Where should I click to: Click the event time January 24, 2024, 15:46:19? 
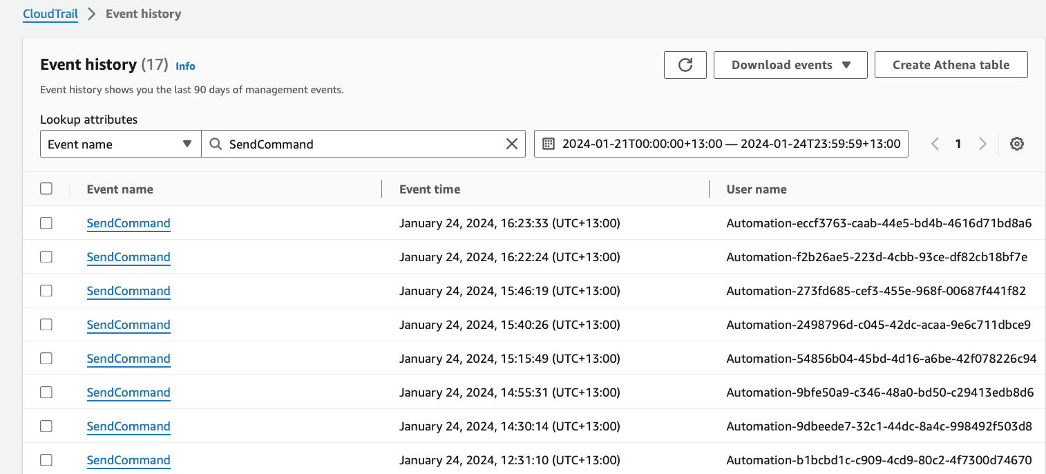510,291
